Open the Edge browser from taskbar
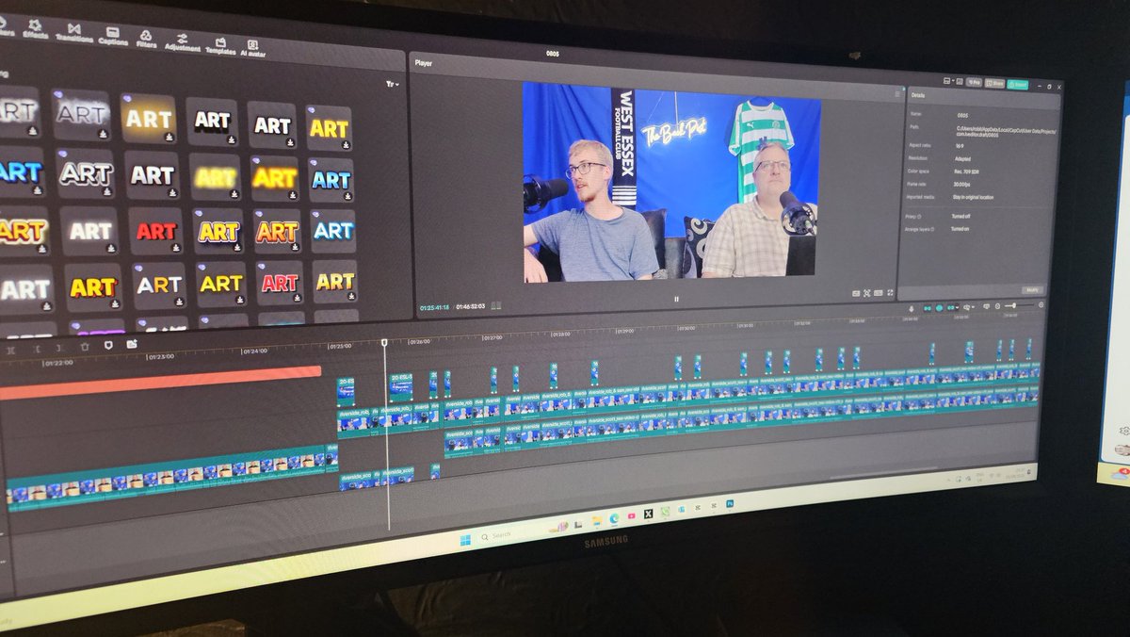The image size is (1130, 637). pyautogui.click(x=614, y=518)
